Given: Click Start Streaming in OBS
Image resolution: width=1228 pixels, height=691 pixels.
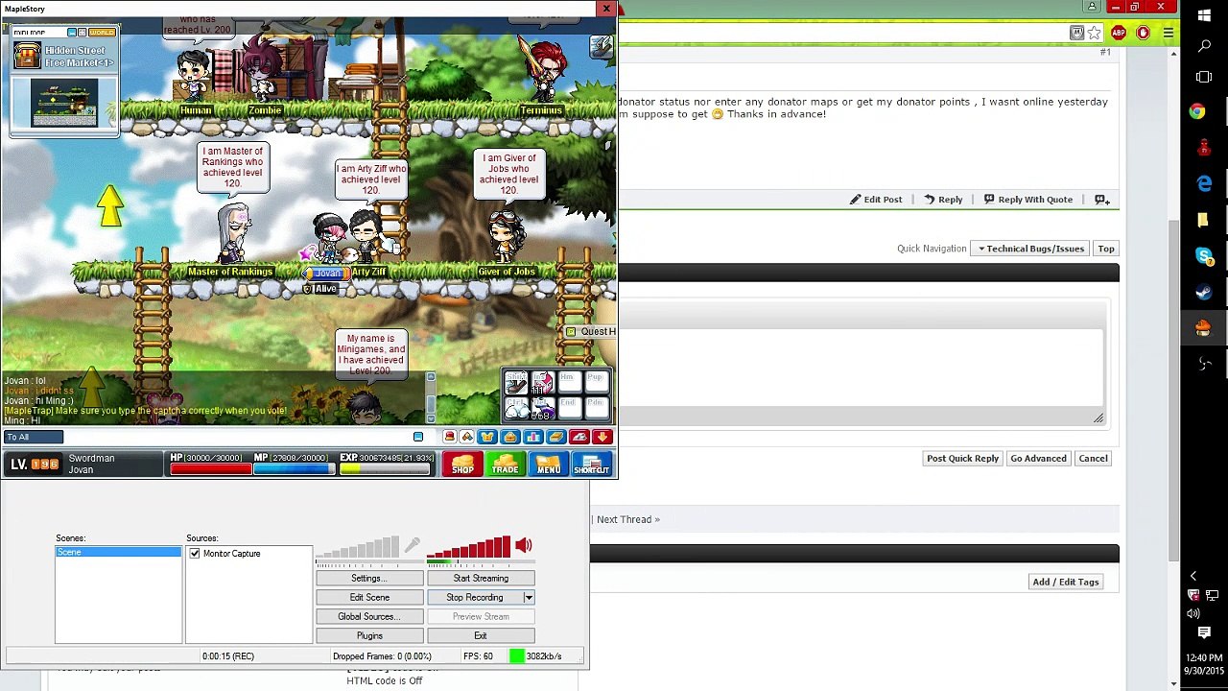Looking at the screenshot, I should tap(481, 578).
